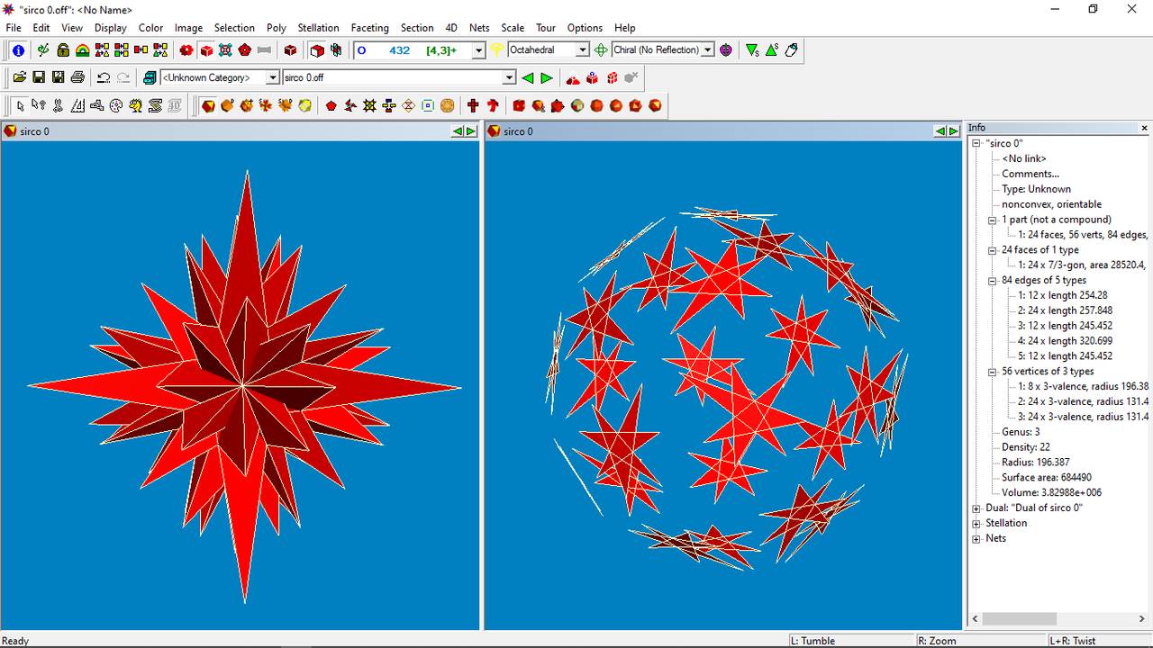Click the Info panel scroll left arrow
Viewport: 1153px width, 648px height.
[x=976, y=619]
